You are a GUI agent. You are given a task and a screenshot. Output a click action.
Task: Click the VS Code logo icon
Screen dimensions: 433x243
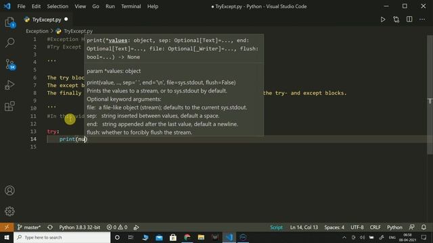(7, 6)
